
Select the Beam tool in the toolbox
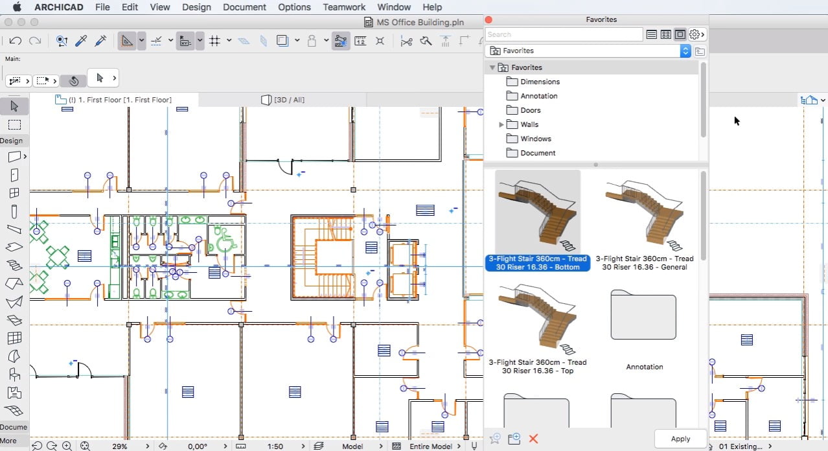(x=14, y=229)
